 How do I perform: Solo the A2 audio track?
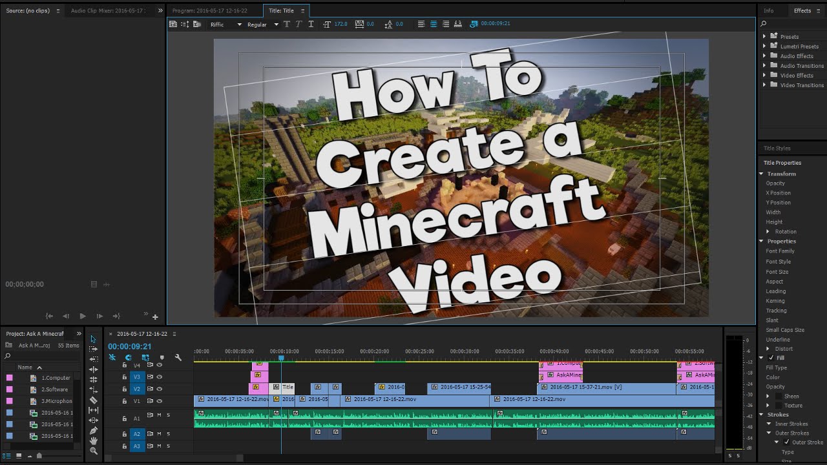(169, 433)
